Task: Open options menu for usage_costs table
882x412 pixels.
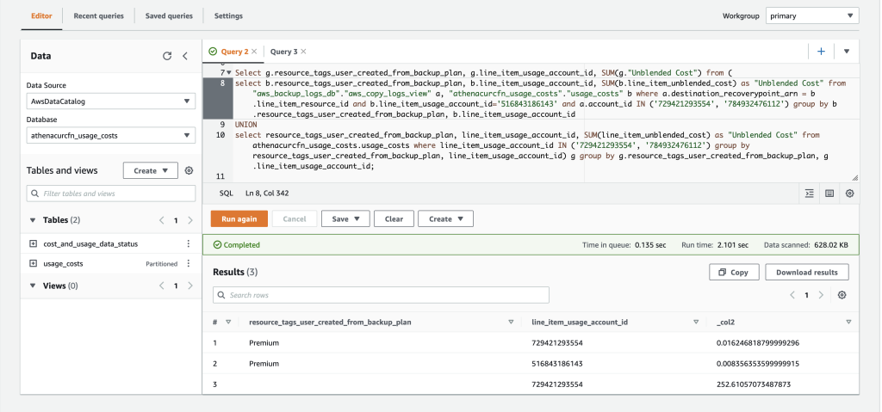Action: click(189, 263)
